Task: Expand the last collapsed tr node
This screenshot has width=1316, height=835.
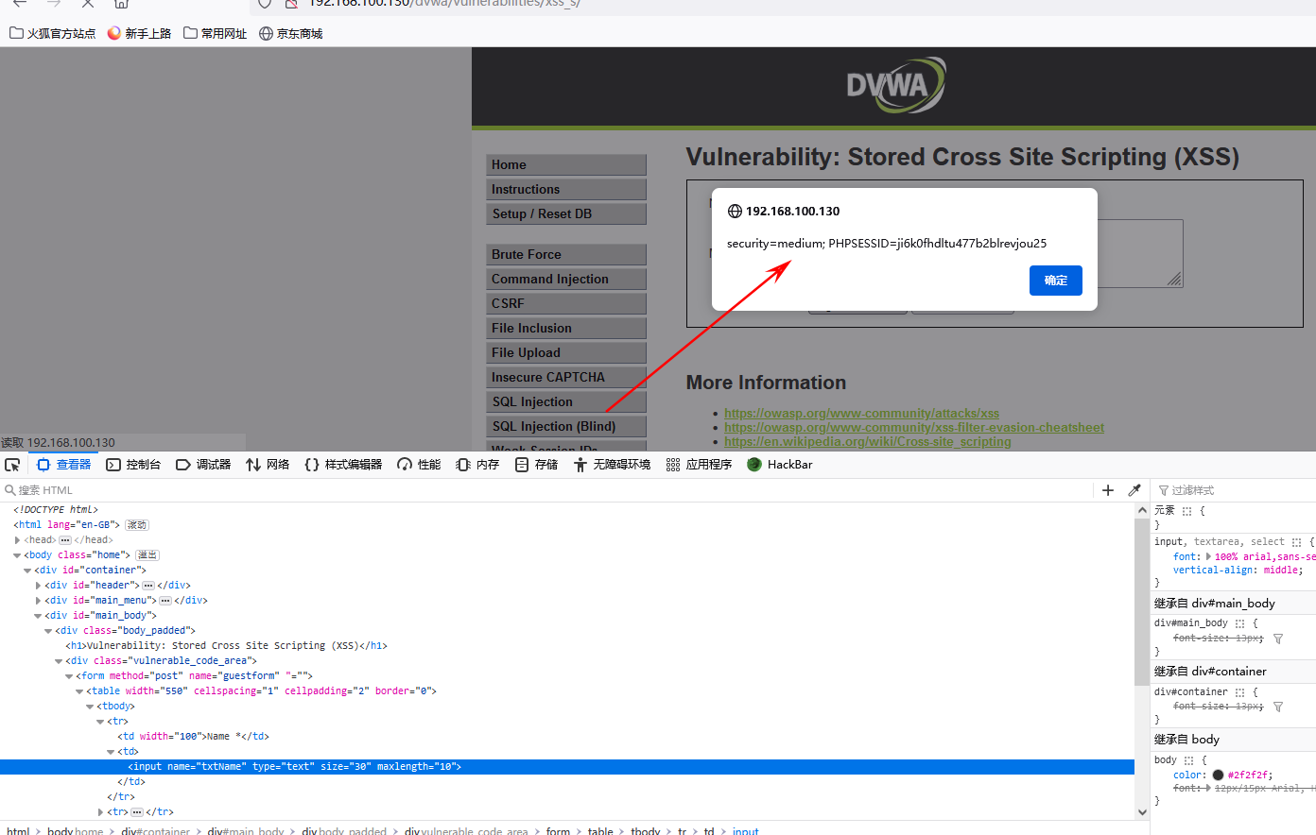Action: click(100, 812)
